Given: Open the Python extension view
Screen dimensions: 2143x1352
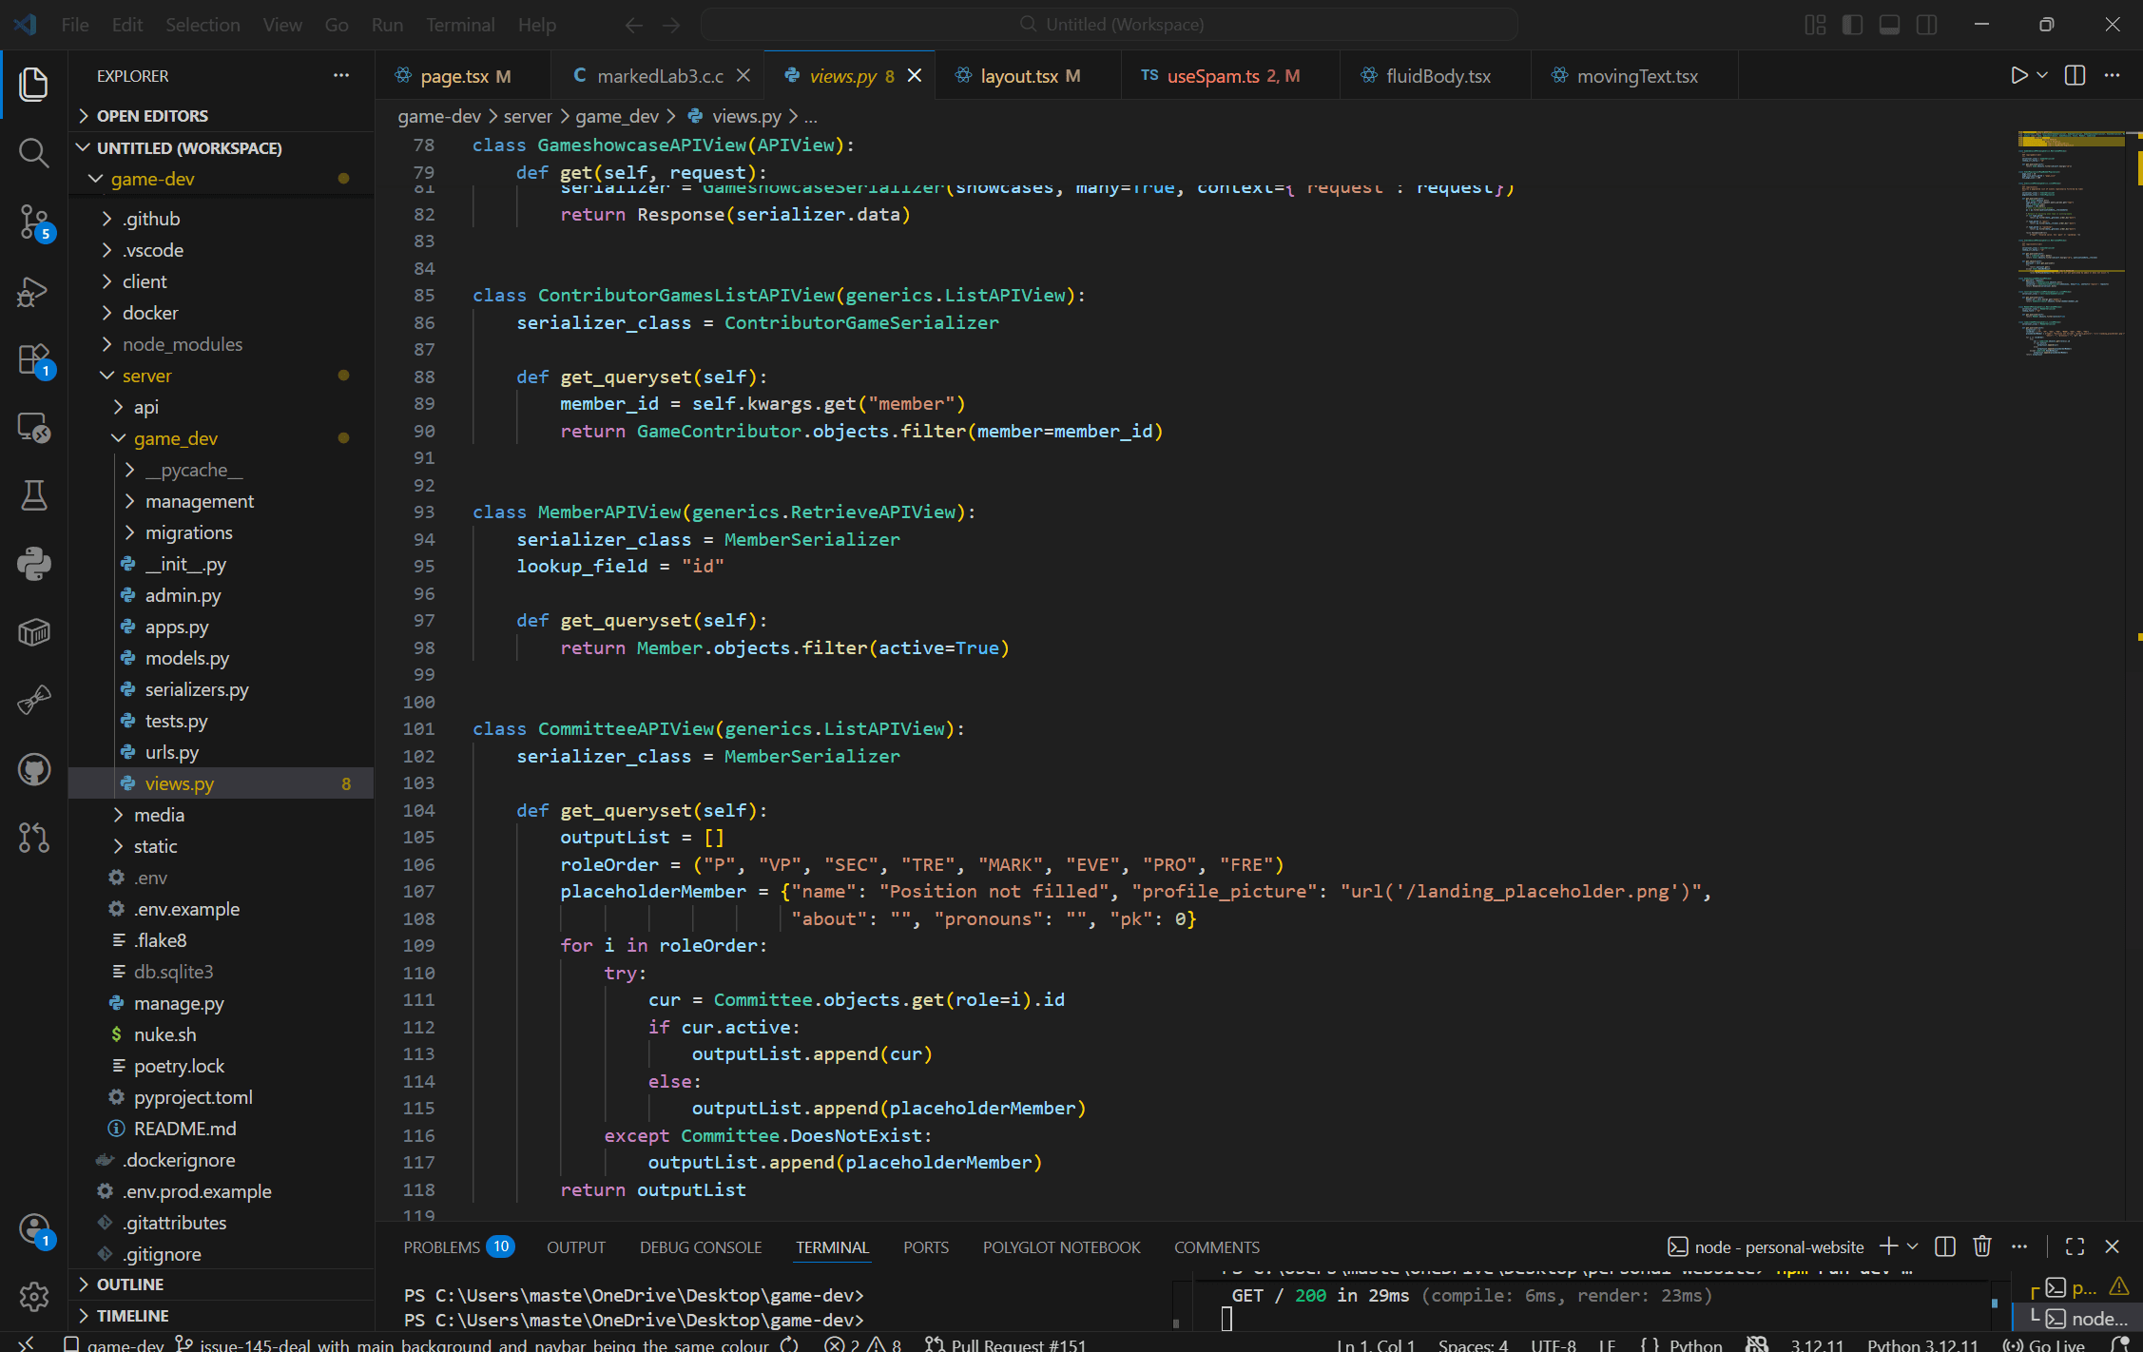Looking at the screenshot, I should coord(33,564).
